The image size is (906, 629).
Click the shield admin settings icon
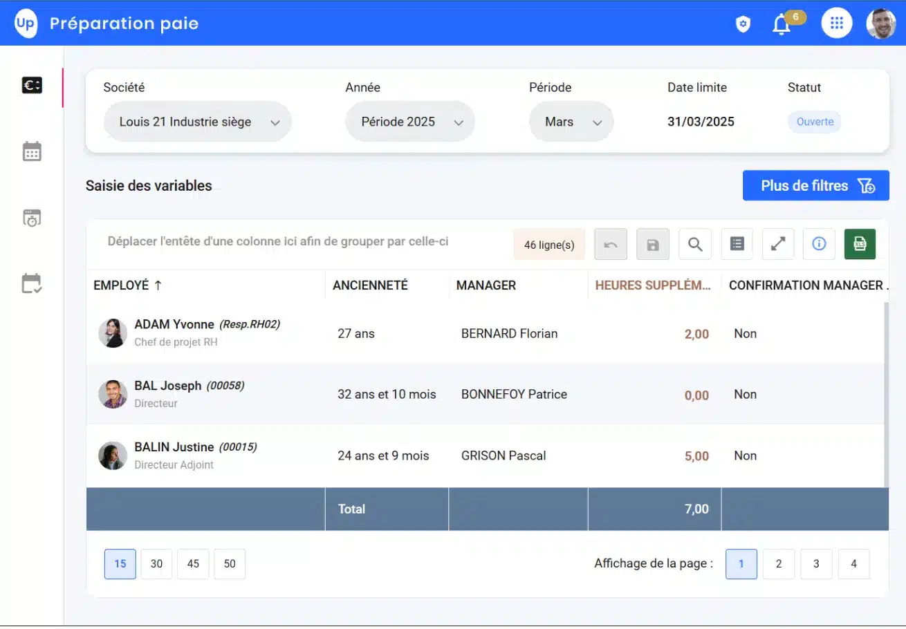[x=742, y=23]
